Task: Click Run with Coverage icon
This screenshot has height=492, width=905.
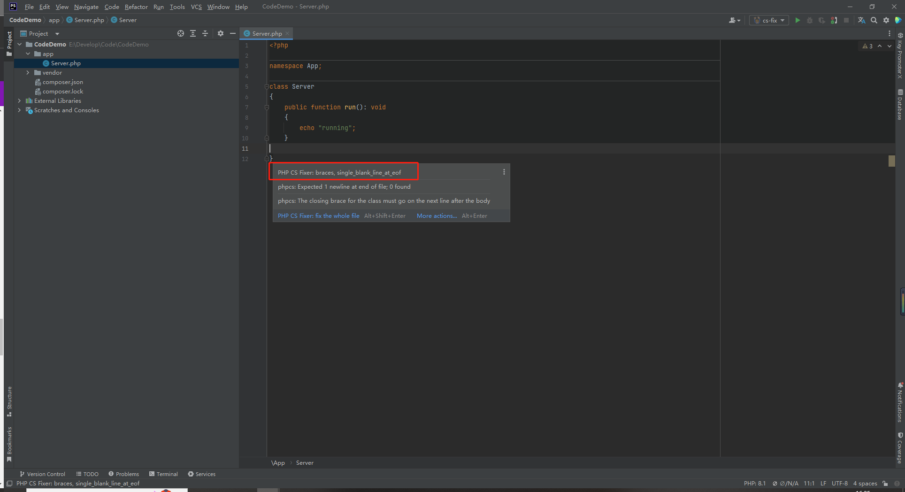Action: [x=821, y=20]
